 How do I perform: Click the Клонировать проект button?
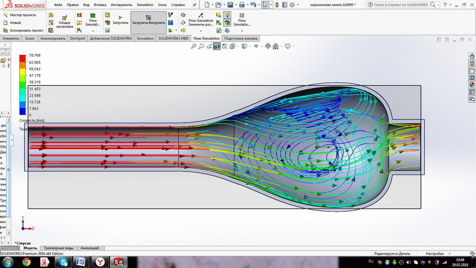tap(23, 30)
